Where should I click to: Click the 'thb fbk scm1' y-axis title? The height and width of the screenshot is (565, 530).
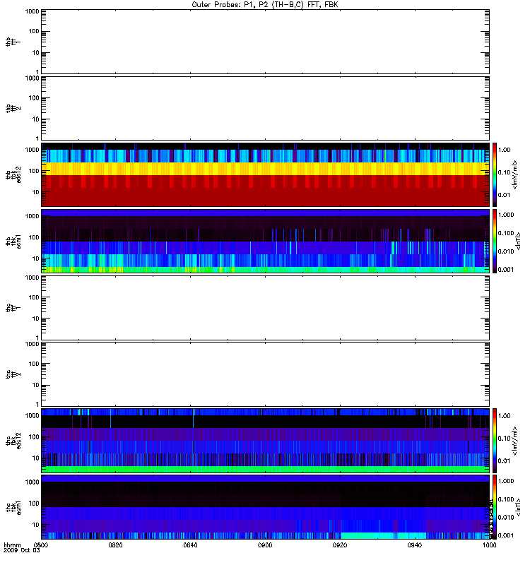click(13, 241)
